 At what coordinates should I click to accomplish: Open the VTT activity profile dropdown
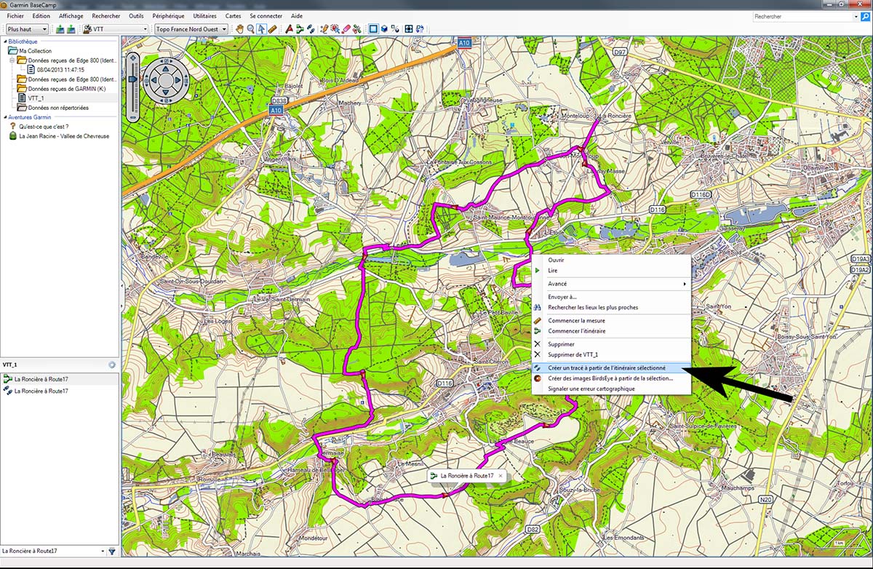click(x=116, y=29)
